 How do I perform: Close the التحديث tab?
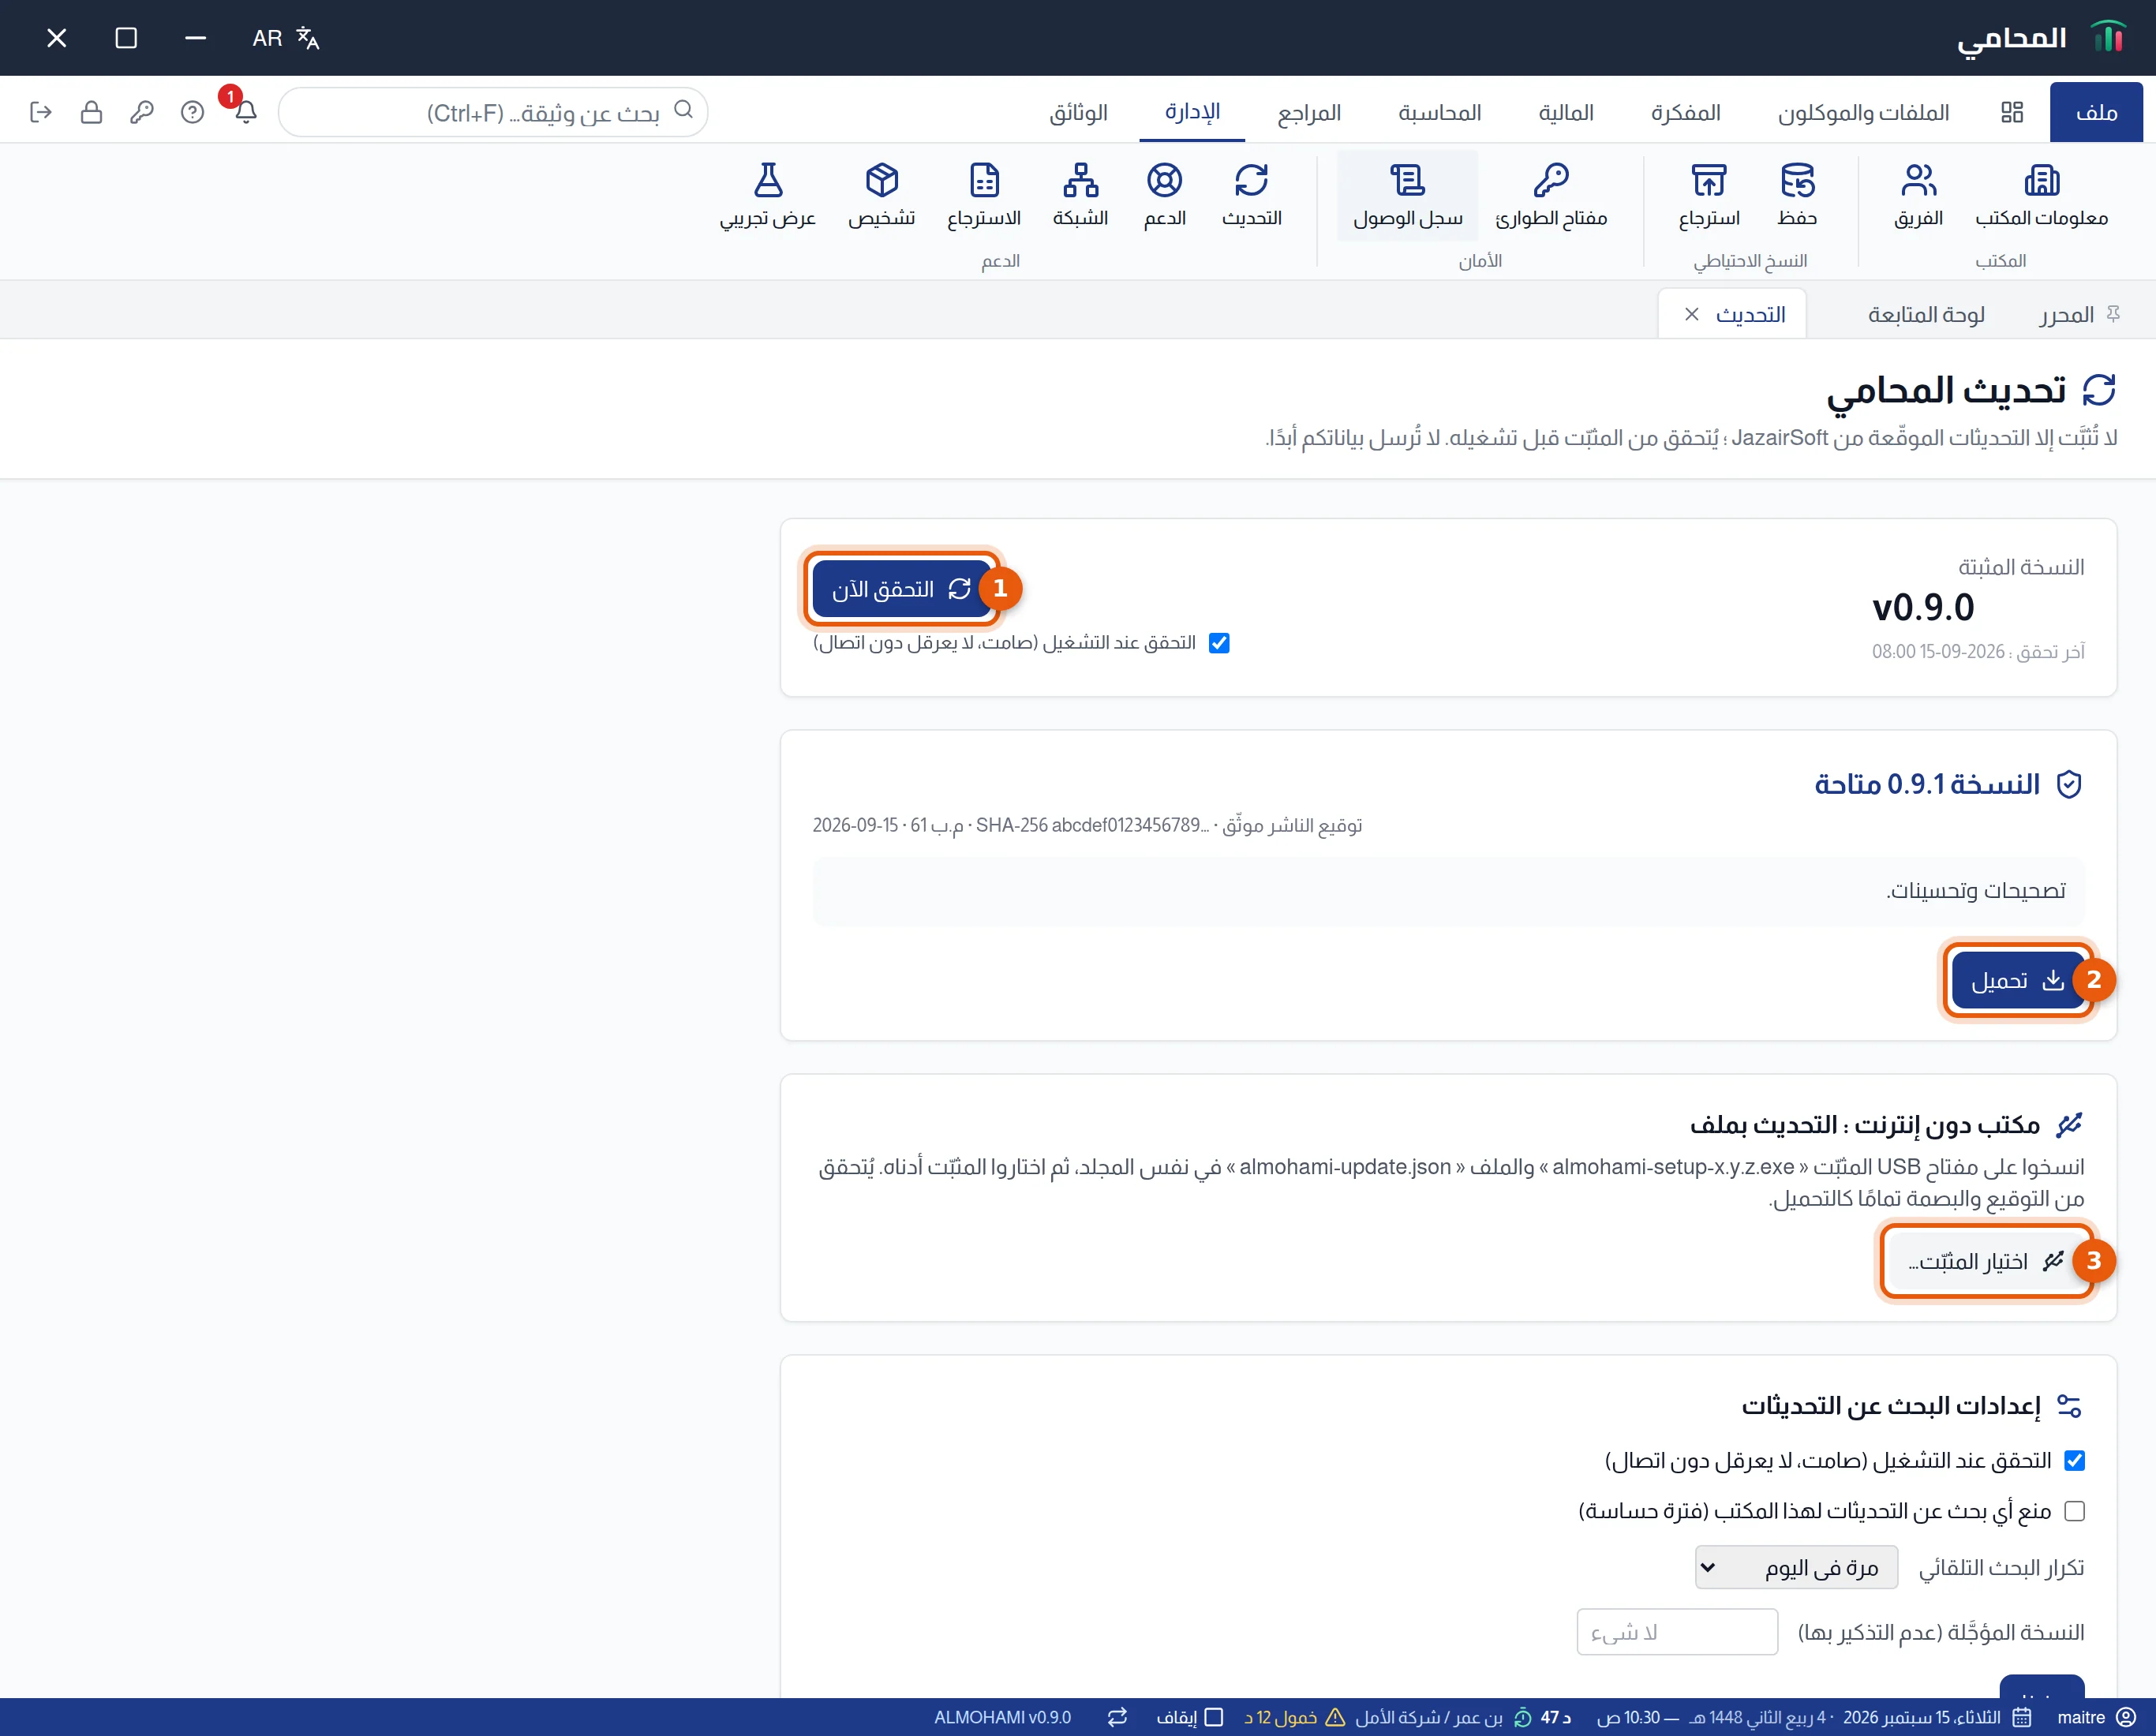point(1691,314)
